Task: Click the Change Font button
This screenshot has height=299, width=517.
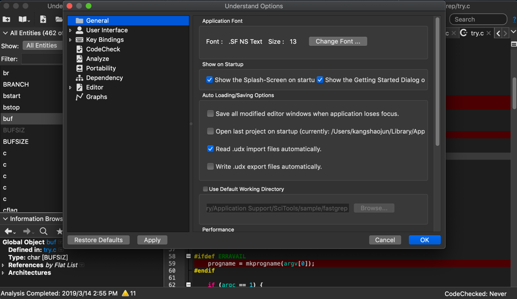Action: point(337,41)
